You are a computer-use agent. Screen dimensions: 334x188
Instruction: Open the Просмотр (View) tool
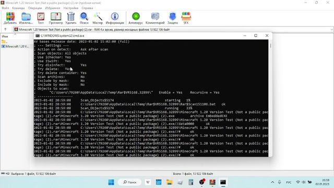56,18
